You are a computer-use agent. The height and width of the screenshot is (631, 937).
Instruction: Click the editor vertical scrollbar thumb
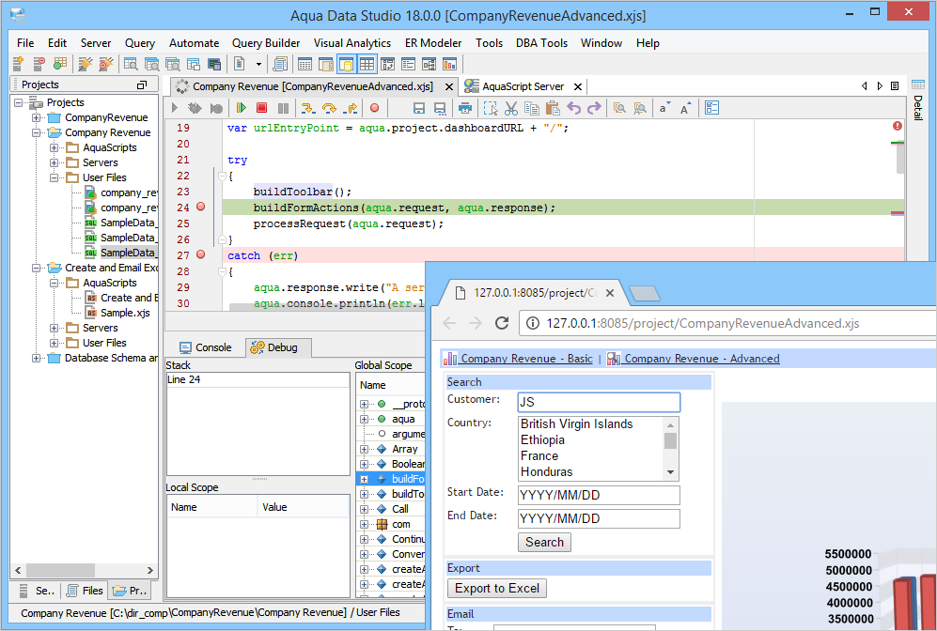[900, 159]
